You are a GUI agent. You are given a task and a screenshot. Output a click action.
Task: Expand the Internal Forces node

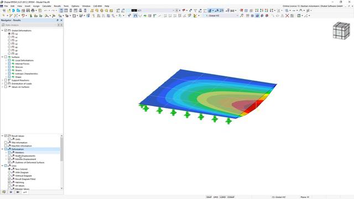(x=6, y=64)
